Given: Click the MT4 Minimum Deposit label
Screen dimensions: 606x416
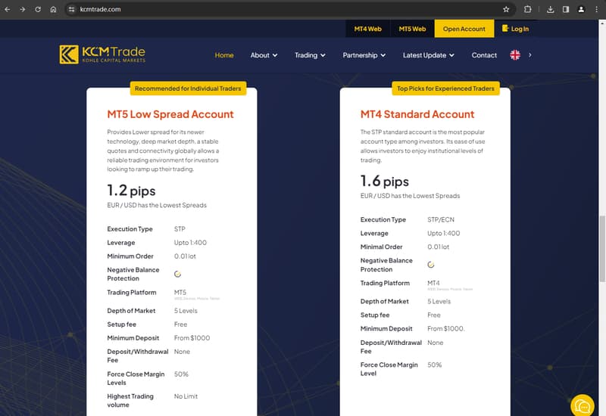Looking at the screenshot, I should coord(386,329).
